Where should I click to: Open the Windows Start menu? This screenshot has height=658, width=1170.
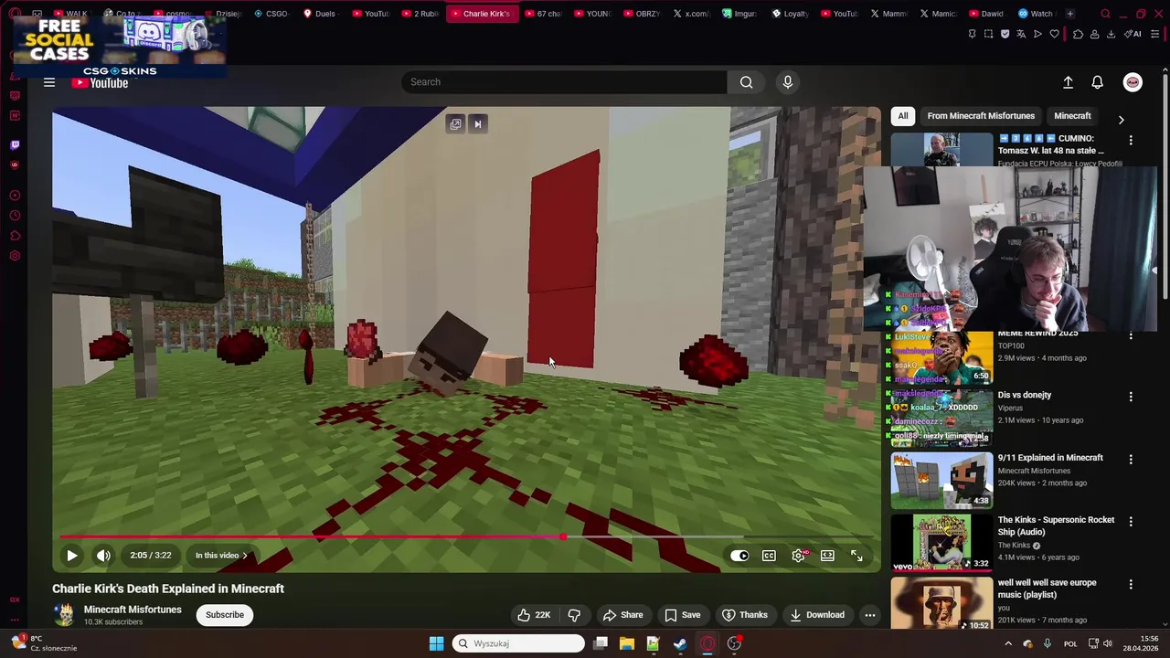tap(436, 643)
